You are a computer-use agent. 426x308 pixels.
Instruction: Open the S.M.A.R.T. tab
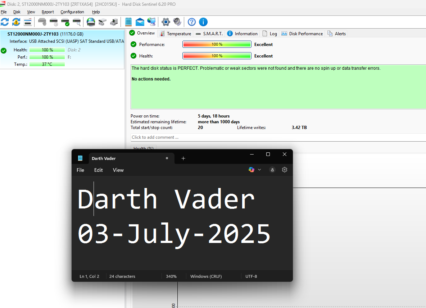[x=209, y=34]
